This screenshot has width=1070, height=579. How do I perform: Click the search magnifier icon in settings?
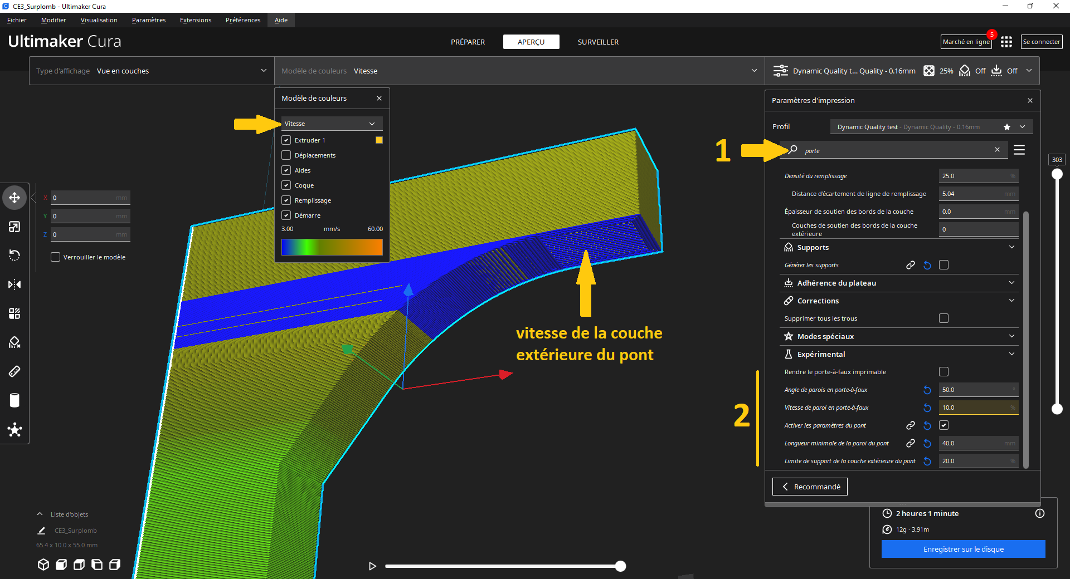pos(792,150)
